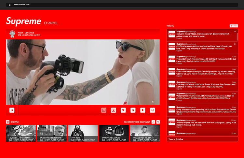Collapse recommended channels with the up arrow
This screenshot has height=158, width=244.
(x=153, y=122)
